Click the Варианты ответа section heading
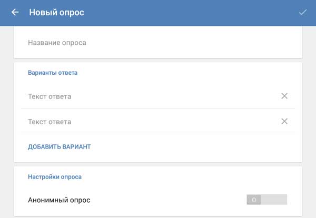This screenshot has width=316, height=218. click(x=53, y=73)
